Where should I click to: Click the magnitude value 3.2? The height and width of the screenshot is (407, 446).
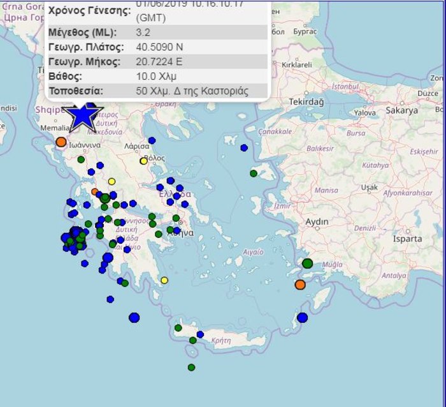click(x=143, y=32)
